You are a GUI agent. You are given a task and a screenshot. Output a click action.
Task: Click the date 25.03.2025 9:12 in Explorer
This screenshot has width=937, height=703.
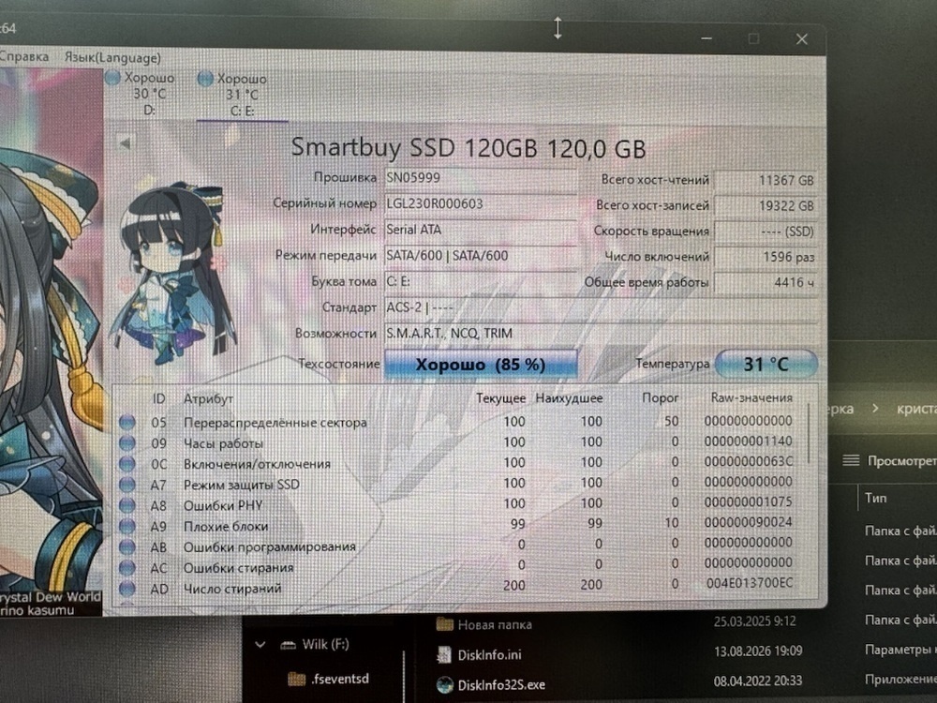754,621
